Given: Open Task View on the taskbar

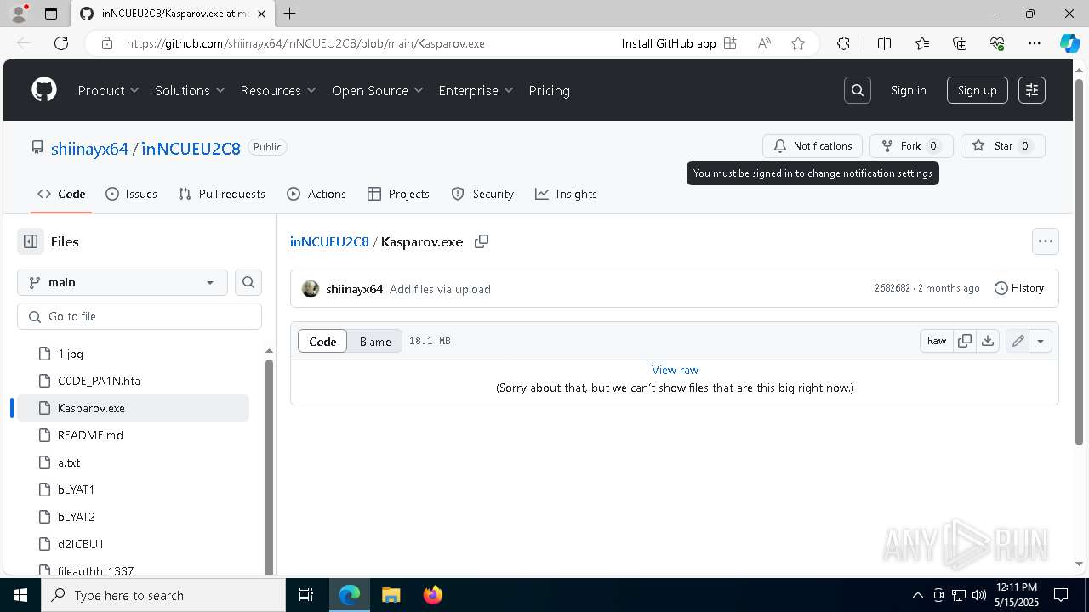Looking at the screenshot, I should click(306, 595).
